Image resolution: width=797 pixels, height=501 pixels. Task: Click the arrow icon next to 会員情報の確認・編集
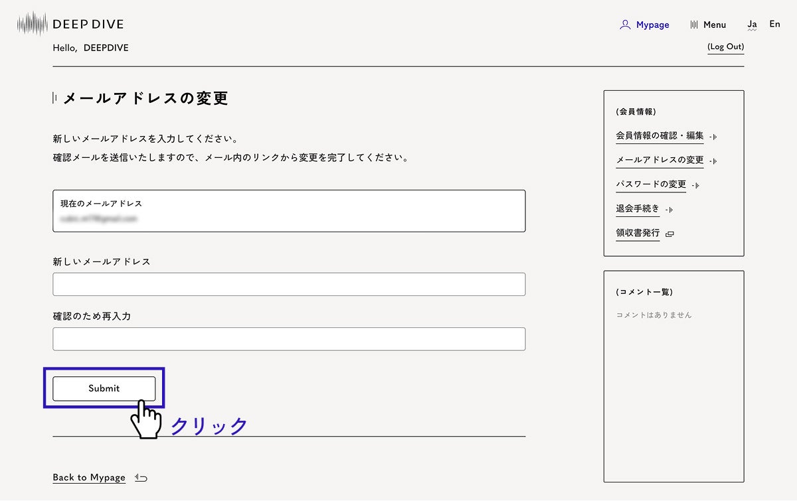click(x=713, y=137)
